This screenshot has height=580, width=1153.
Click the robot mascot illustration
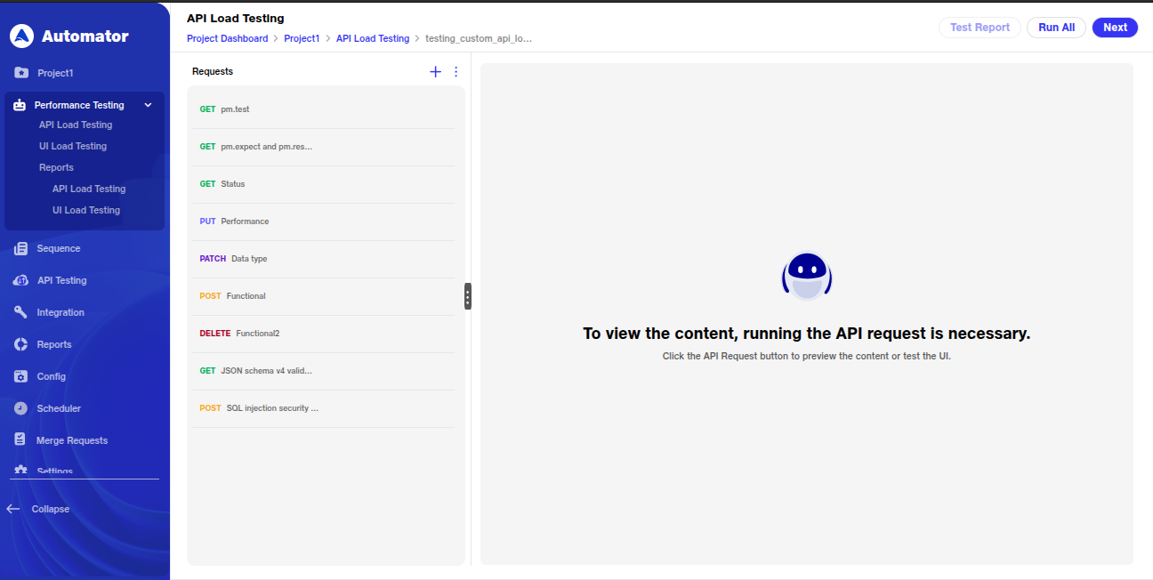[807, 277]
